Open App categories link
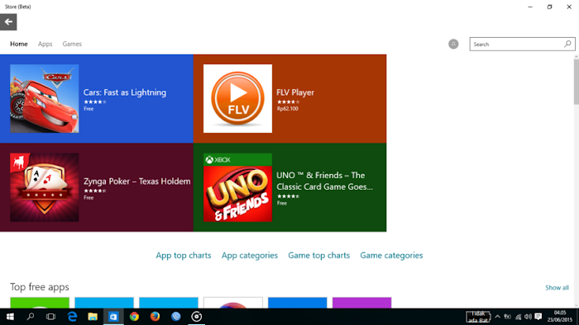 tap(250, 255)
